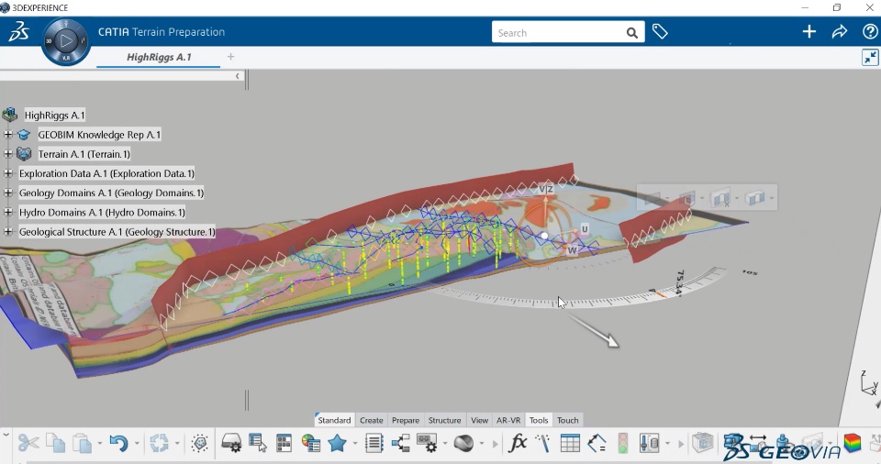Open the Undo history dropdown arrow

pyautogui.click(x=137, y=444)
